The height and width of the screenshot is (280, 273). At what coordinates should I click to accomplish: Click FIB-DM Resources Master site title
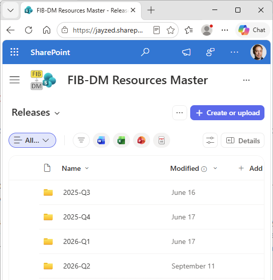pos(138,80)
